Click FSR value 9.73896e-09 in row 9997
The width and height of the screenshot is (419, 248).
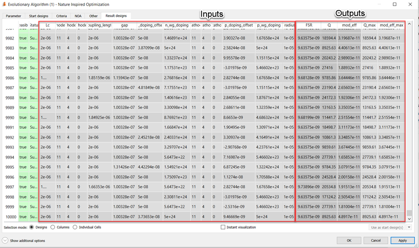click(309, 187)
